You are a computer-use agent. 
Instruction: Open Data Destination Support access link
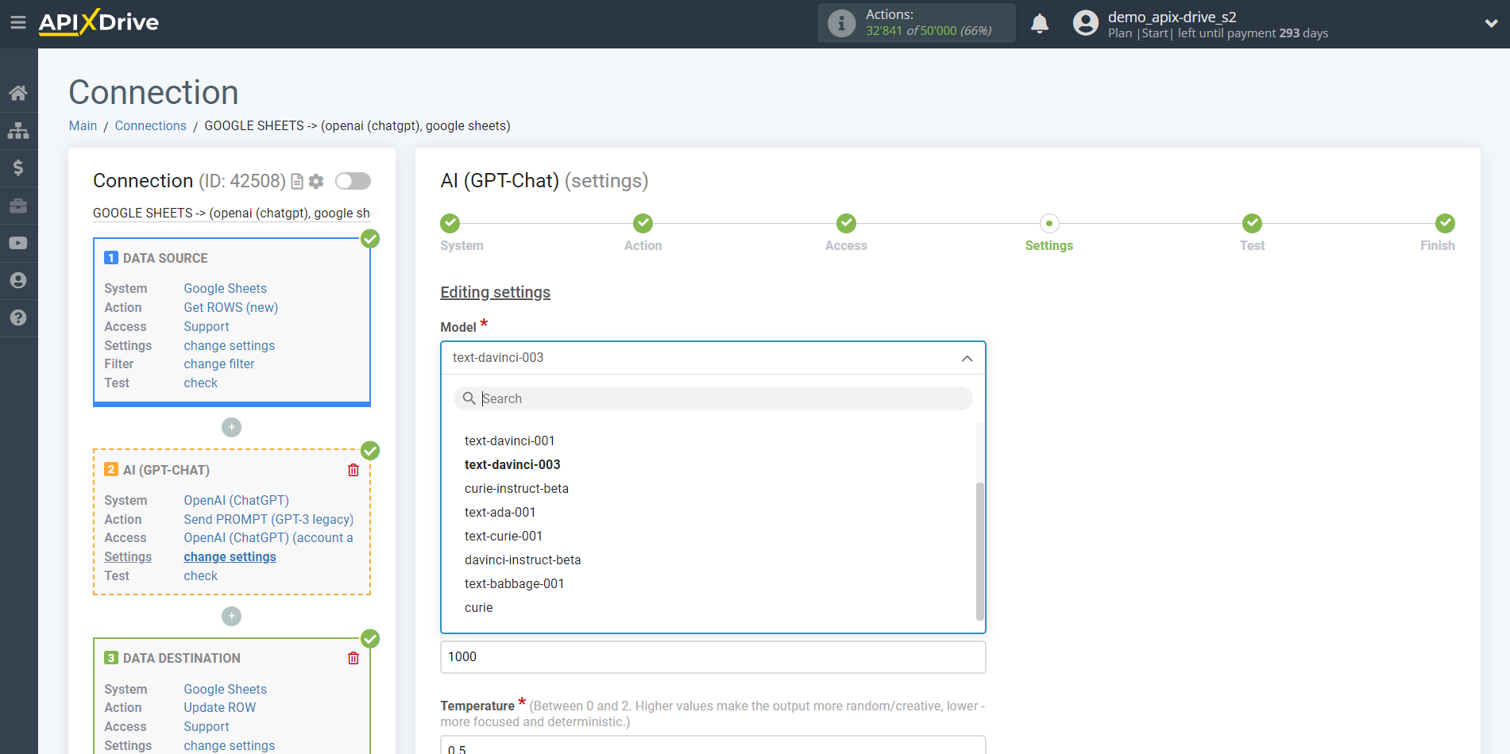coord(207,726)
